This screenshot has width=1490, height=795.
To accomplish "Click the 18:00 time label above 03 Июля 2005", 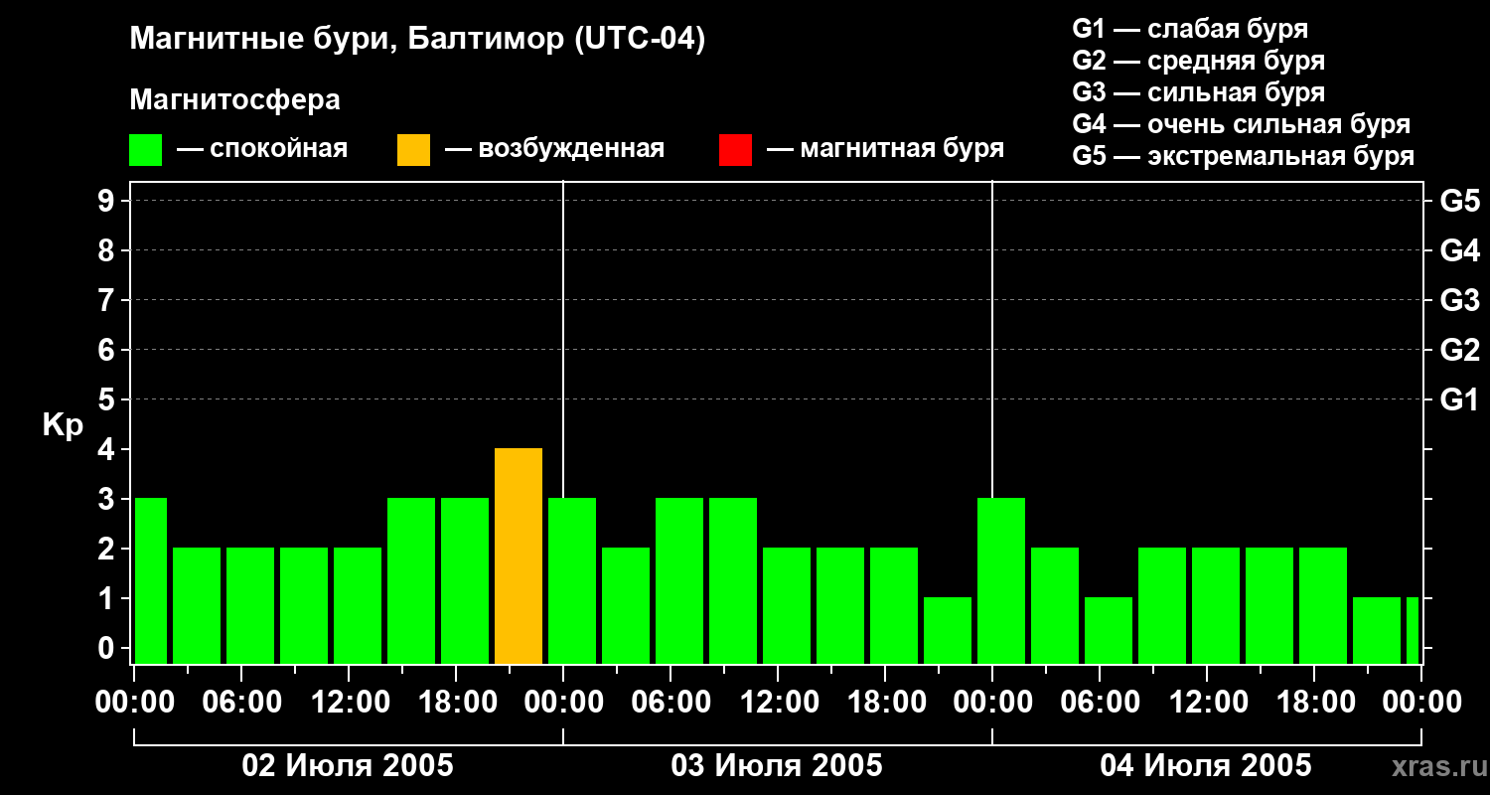I will tap(886, 703).
